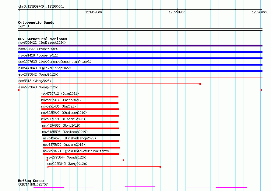Click the thin red line of esv2725844

[85, 160]
